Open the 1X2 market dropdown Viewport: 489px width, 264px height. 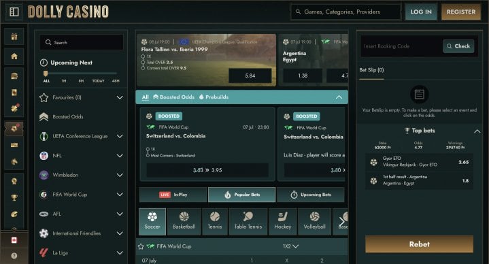point(290,246)
